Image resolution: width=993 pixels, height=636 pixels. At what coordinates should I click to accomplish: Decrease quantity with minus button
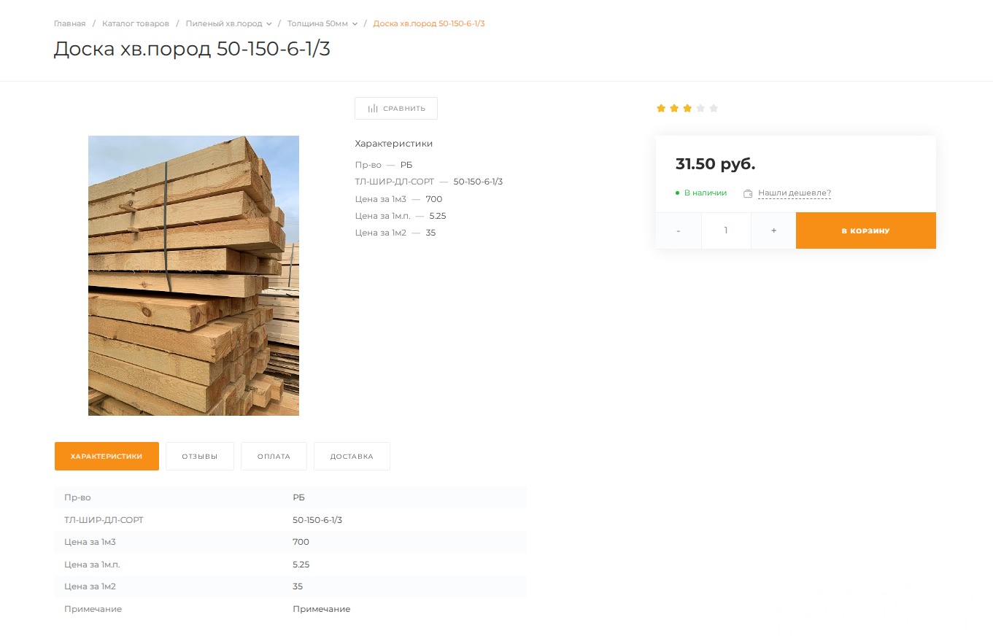tap(679, 230)
